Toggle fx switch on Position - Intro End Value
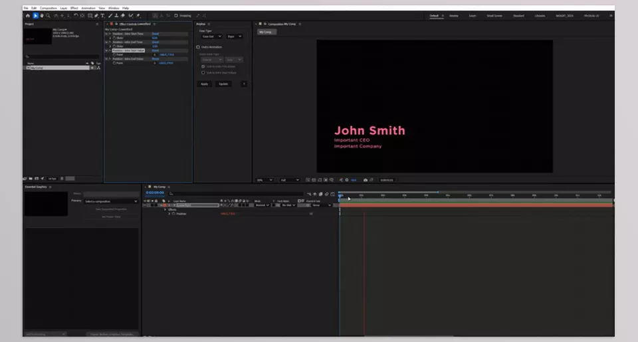This screenshot has height=342, width=638. (110, 59)
